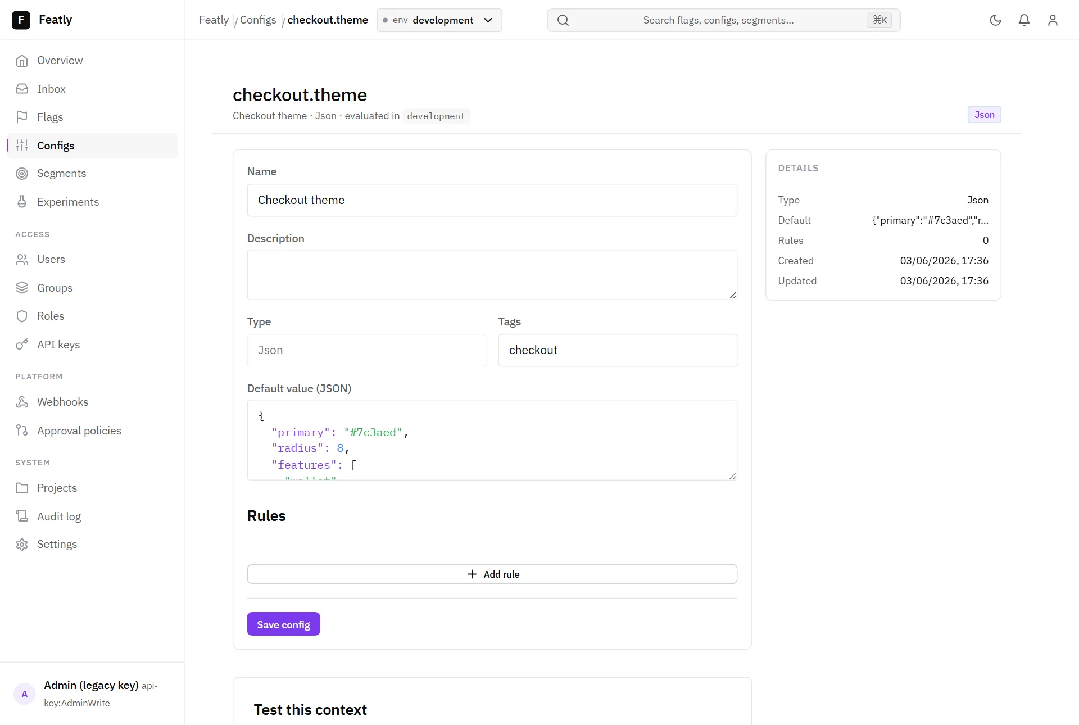The height and width of the screenshot is (725, 1079).
Task: Click the Webhooks icon
Action: pos(22,402)
